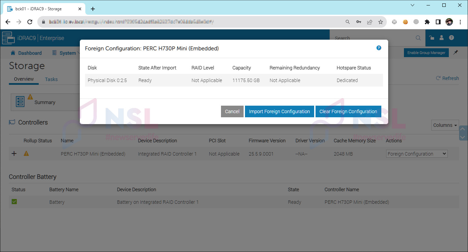The width and height of the screenshot is (468, 252).
Task: Click the green battery status checkmark
Action: click(x=14, y=202)
